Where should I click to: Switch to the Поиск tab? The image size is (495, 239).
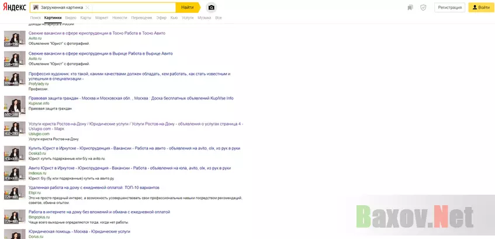point(36,18)
